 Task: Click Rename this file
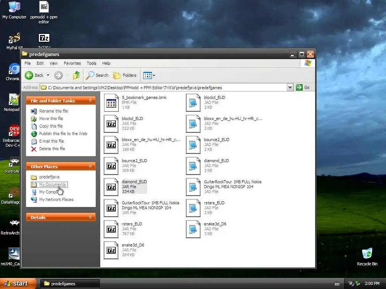(54, 111)
